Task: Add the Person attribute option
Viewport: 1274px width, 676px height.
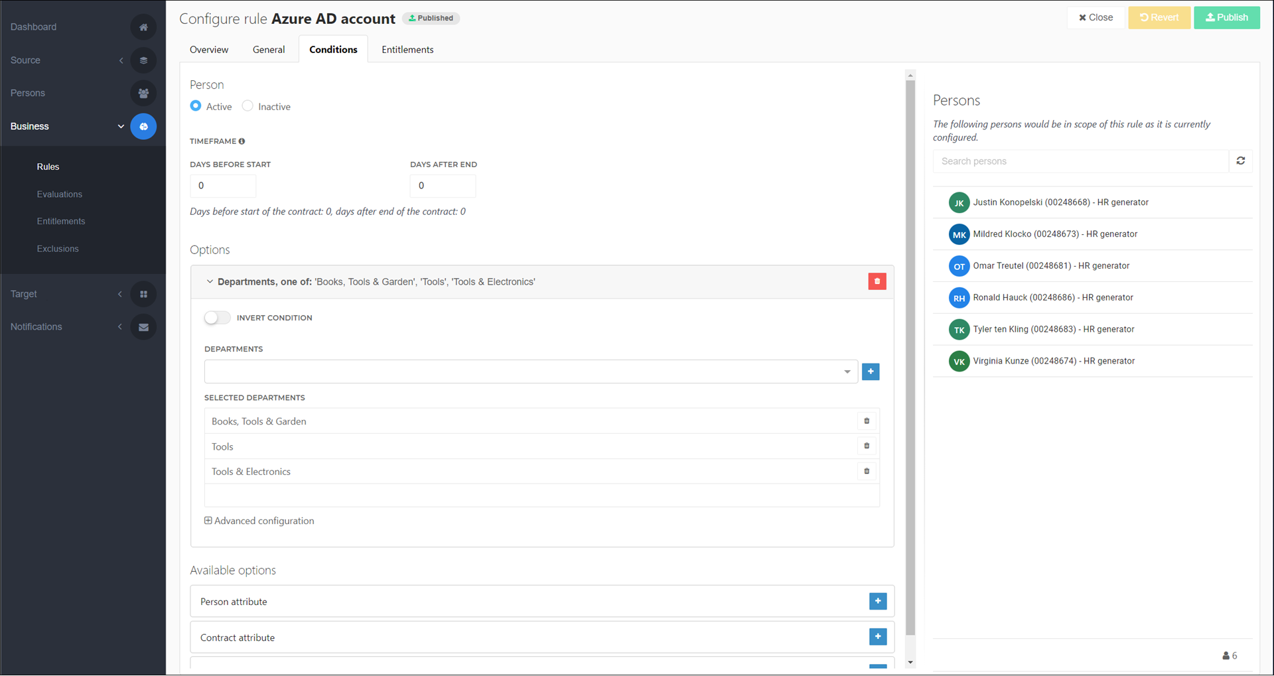Action: pyautogui.click(x=878, y=601)
